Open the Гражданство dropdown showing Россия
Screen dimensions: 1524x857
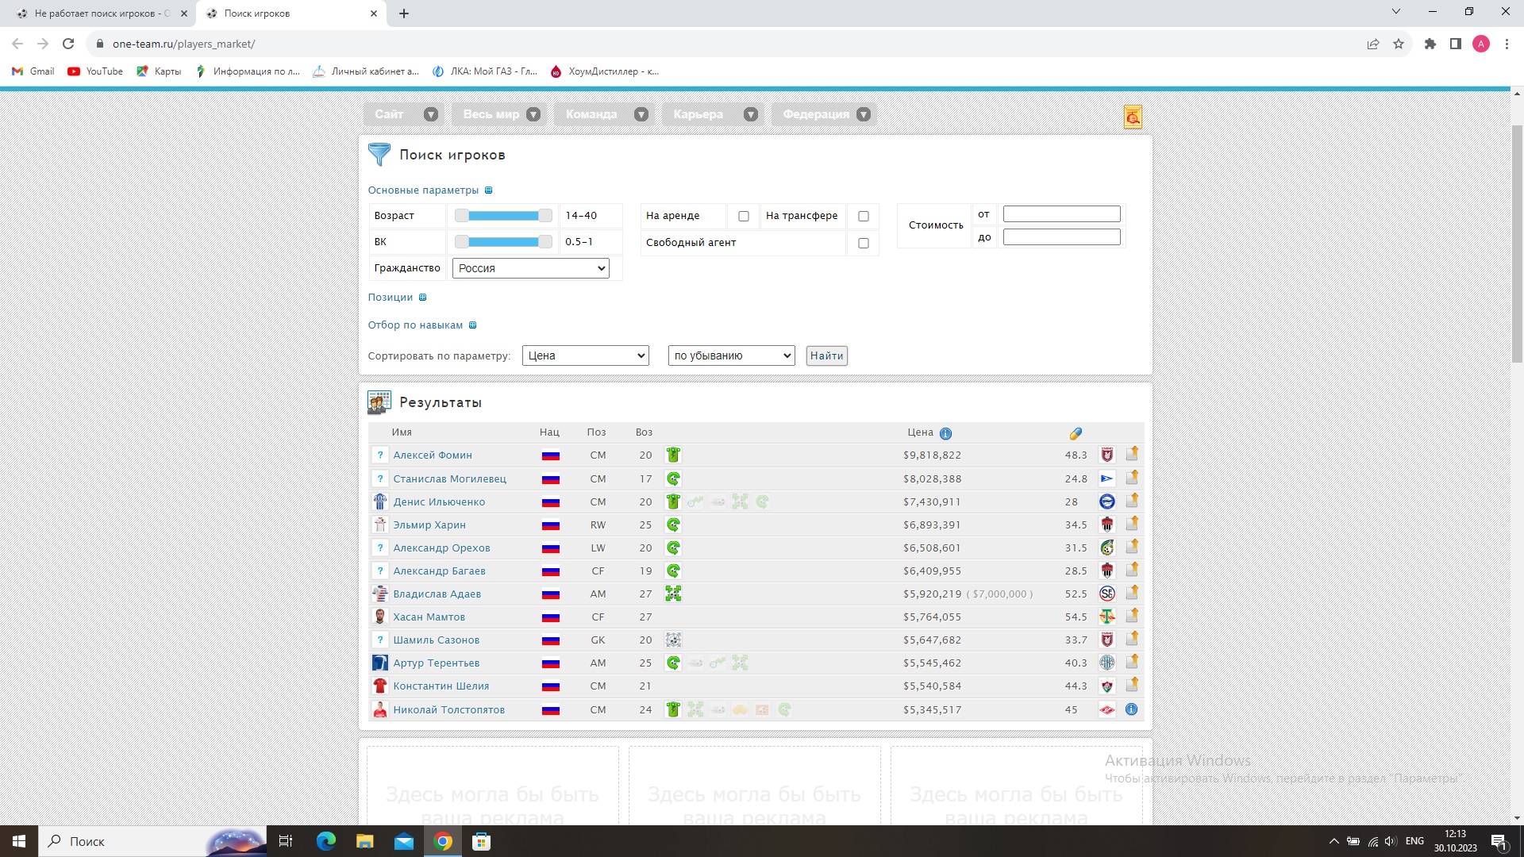click(530, 268)
